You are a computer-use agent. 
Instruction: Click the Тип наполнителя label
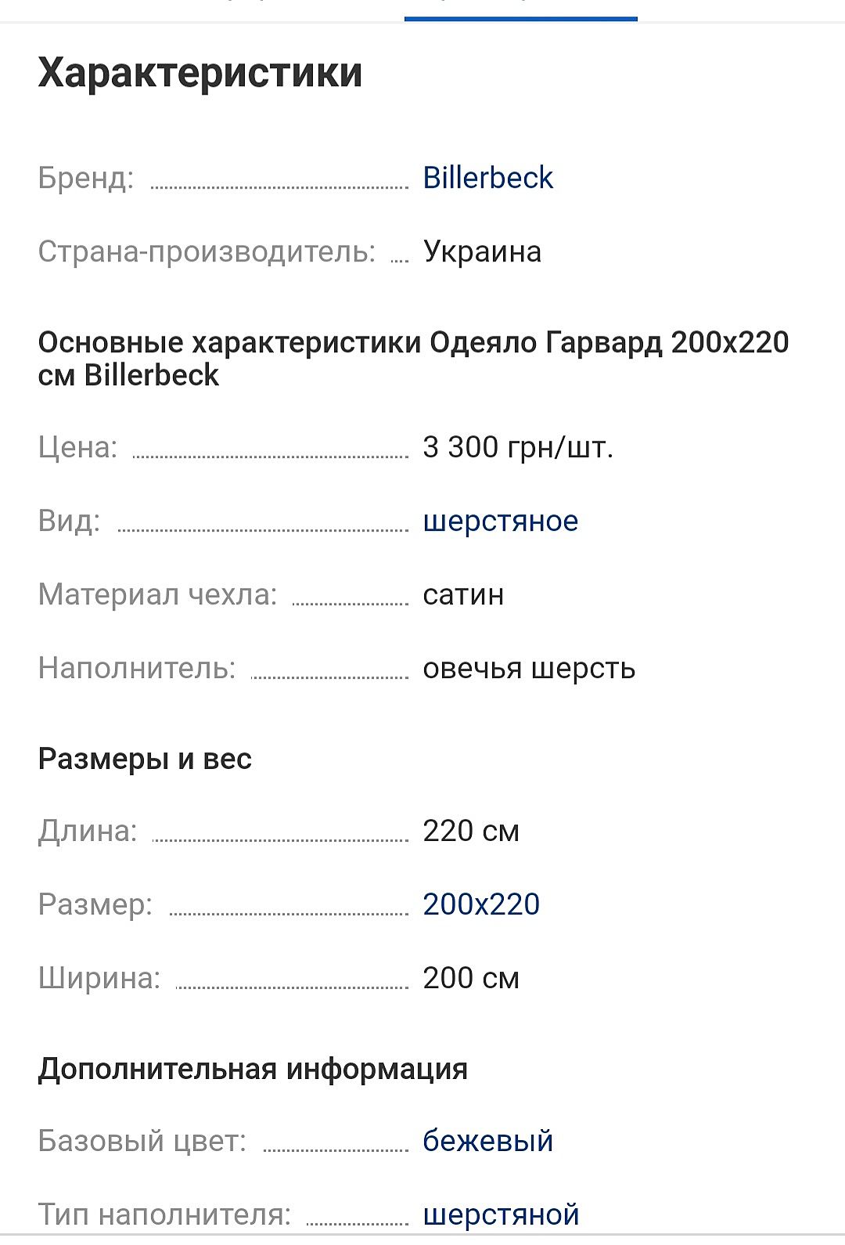point(164,1214)
